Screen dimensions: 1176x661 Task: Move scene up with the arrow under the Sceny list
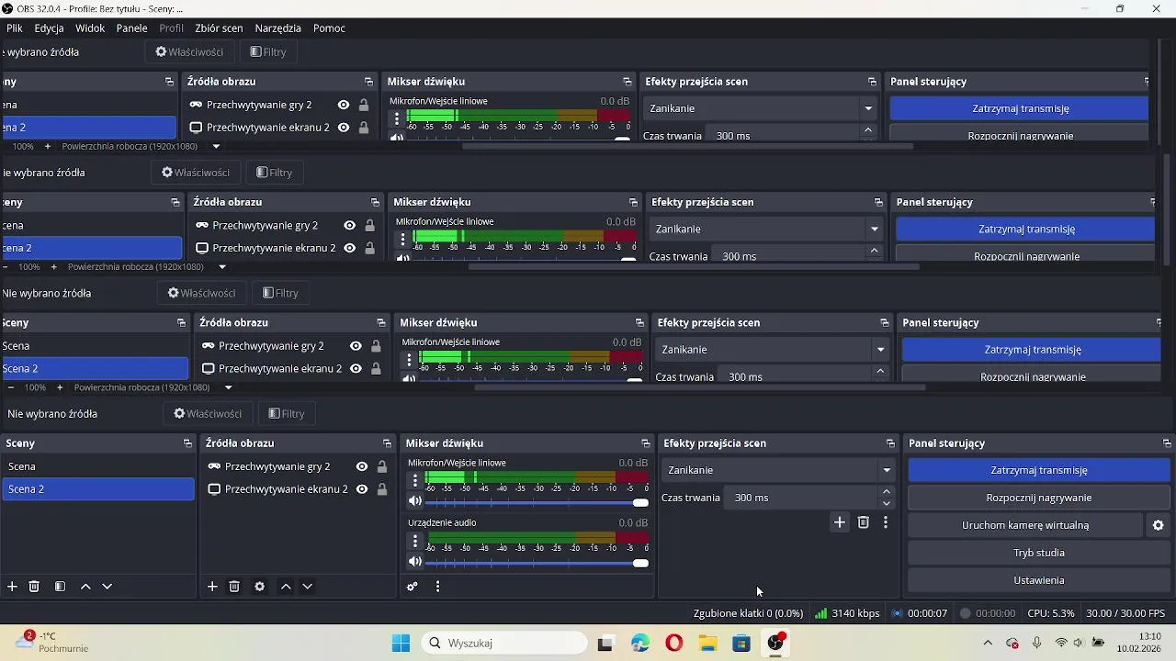(x=85, y=587)
